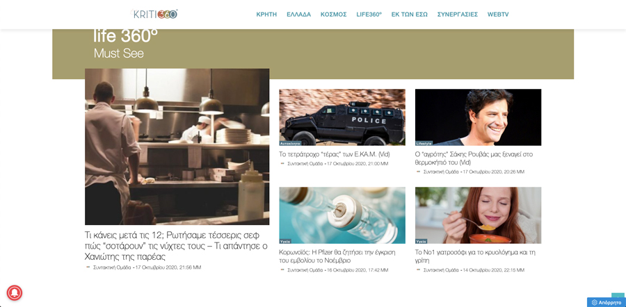The width and height of the screenshot is (626, 307).
Task: Open the ΕΚ ΤΩΝ ΕΣΩ menu
Action: point(409,15)
